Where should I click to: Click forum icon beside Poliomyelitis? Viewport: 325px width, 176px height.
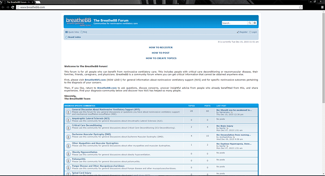(x=68, y=161)
